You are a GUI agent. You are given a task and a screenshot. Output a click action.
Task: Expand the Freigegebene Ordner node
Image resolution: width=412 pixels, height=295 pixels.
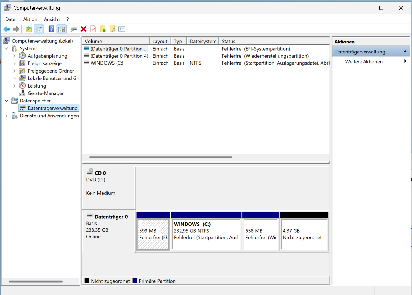14,71
